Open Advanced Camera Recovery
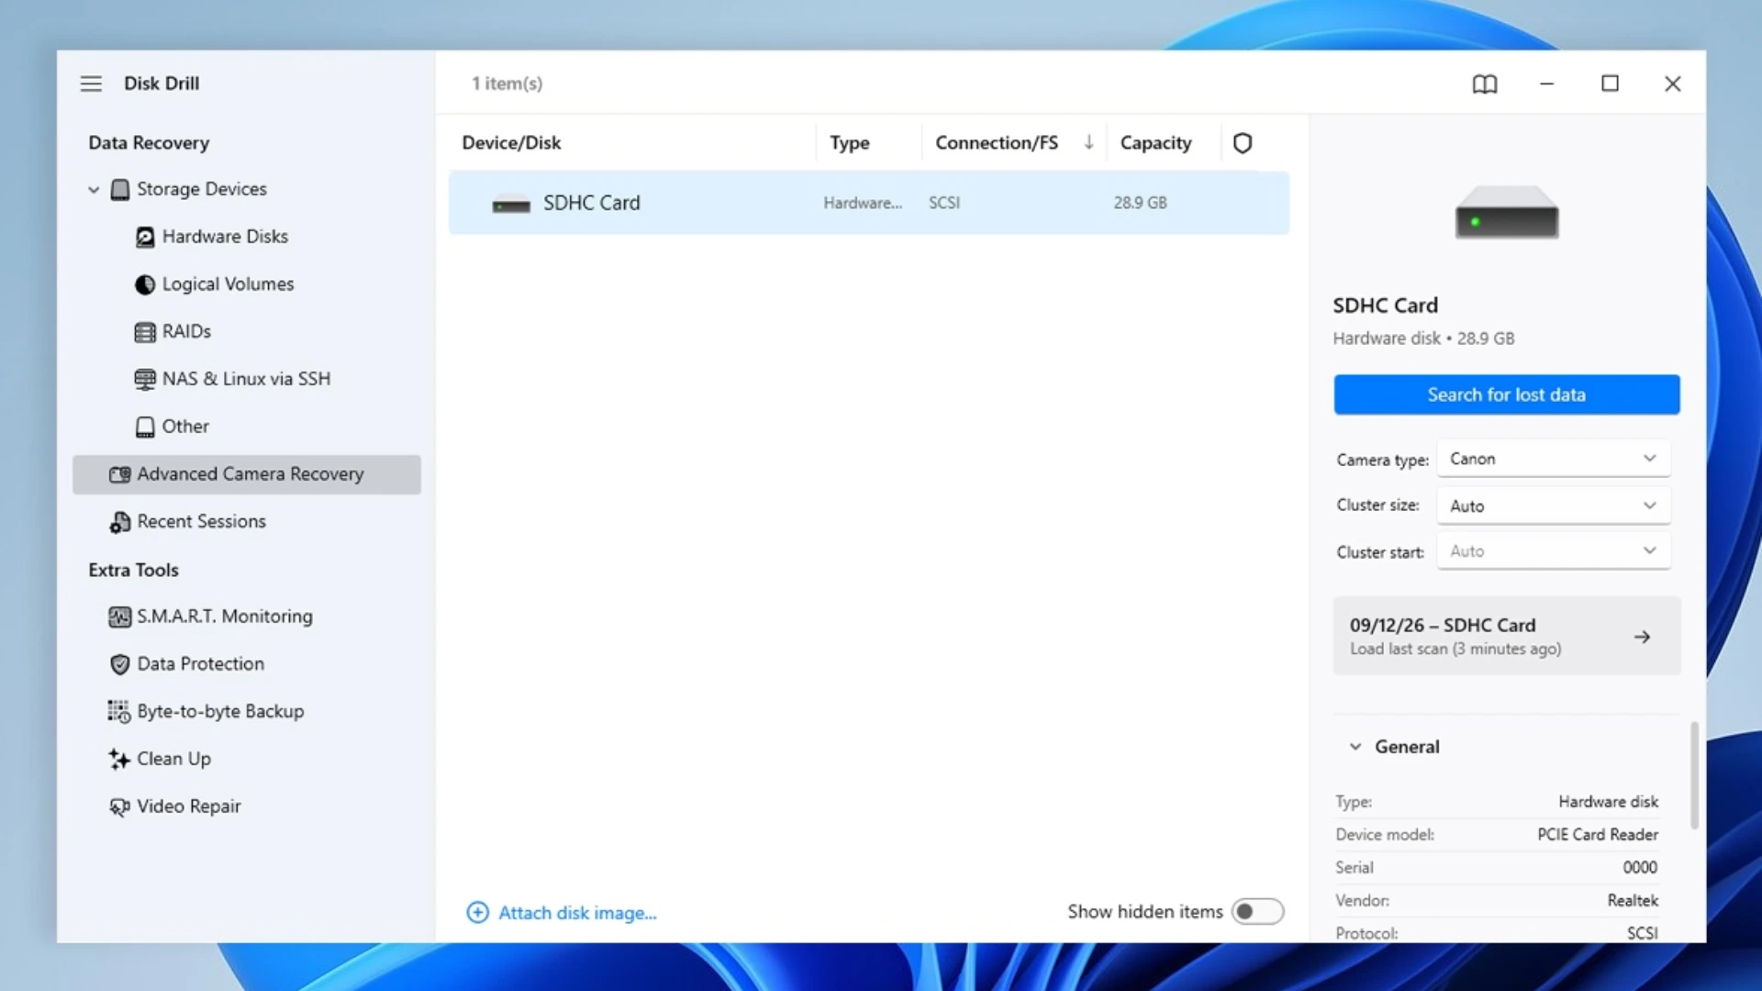This screenshot has width=1762, height=991. (247, 474)
